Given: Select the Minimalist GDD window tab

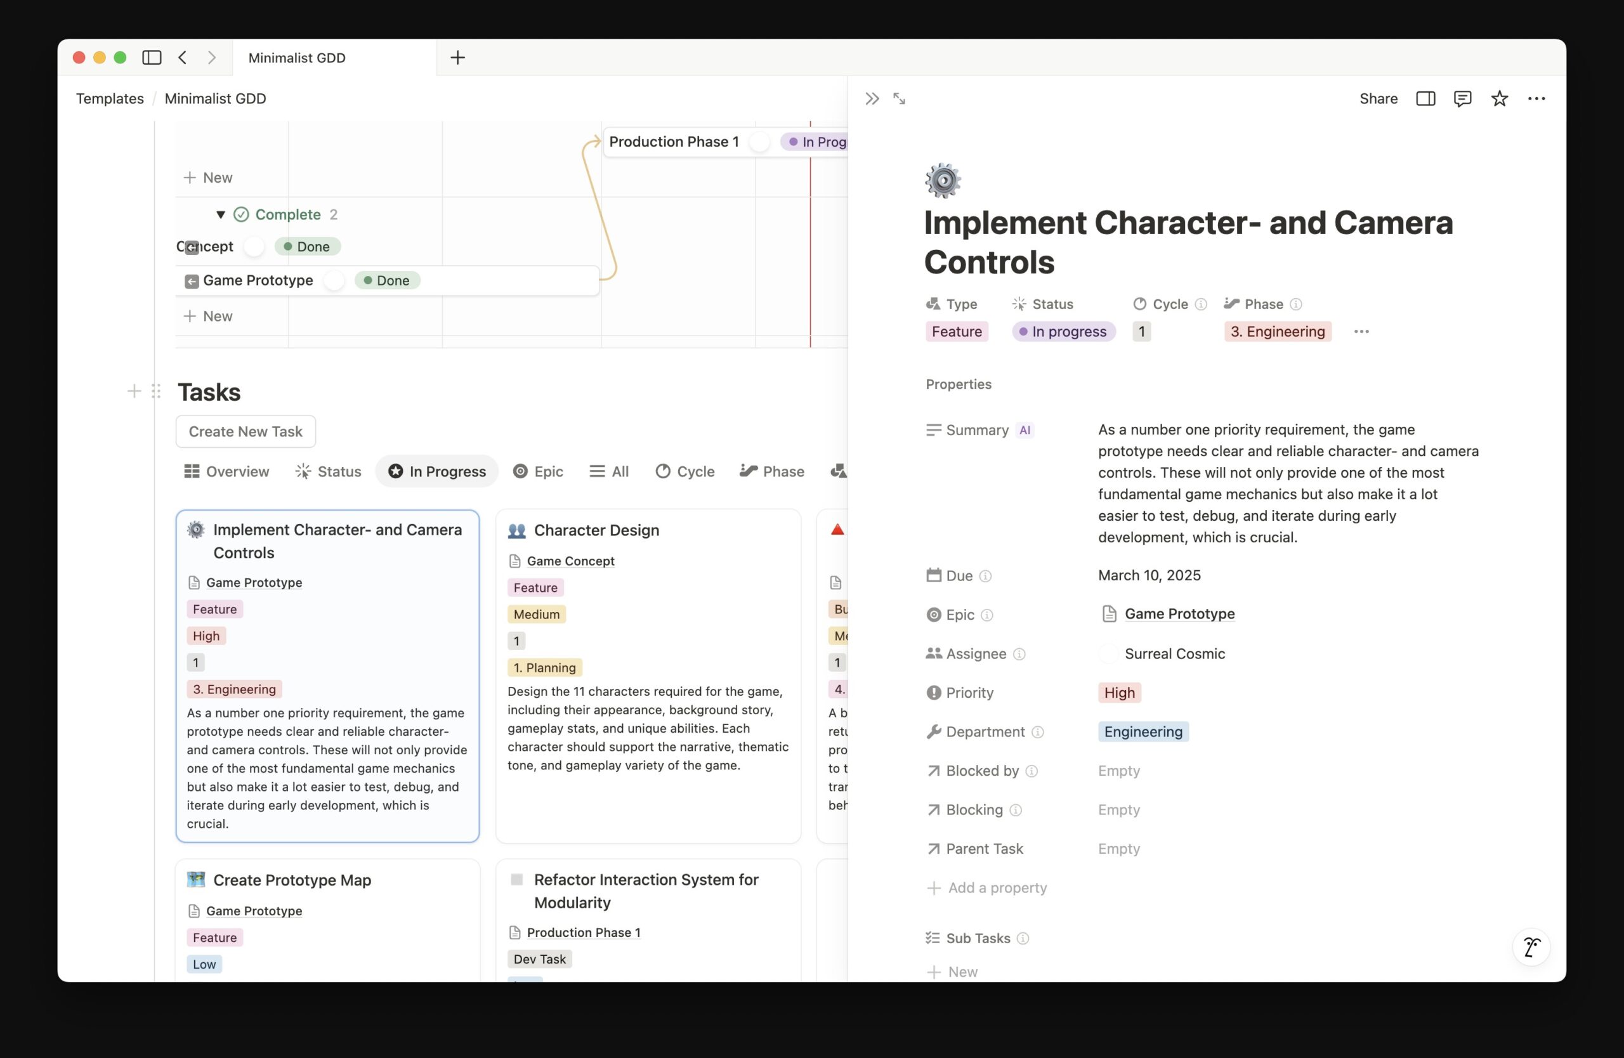Looking at the screenshot, I should click(x=334, y=58).
